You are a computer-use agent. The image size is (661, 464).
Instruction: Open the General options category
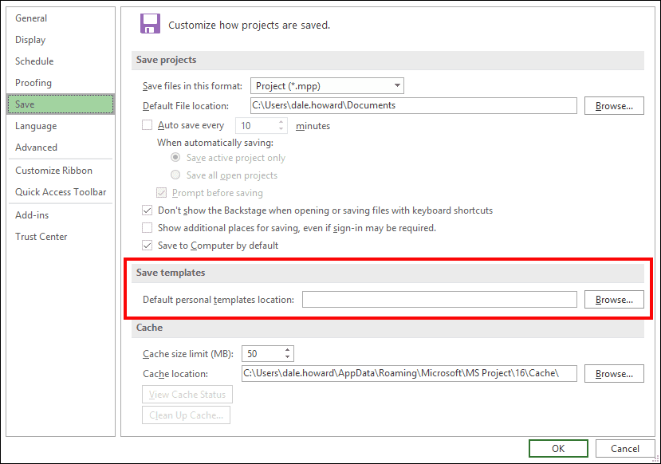click(31, 18)
